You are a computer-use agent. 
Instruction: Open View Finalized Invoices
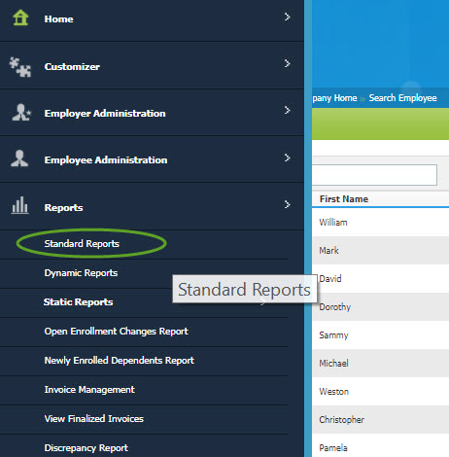[x=94, y=419]
